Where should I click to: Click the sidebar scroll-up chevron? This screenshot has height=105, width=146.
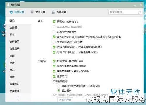tap(18, 97)
